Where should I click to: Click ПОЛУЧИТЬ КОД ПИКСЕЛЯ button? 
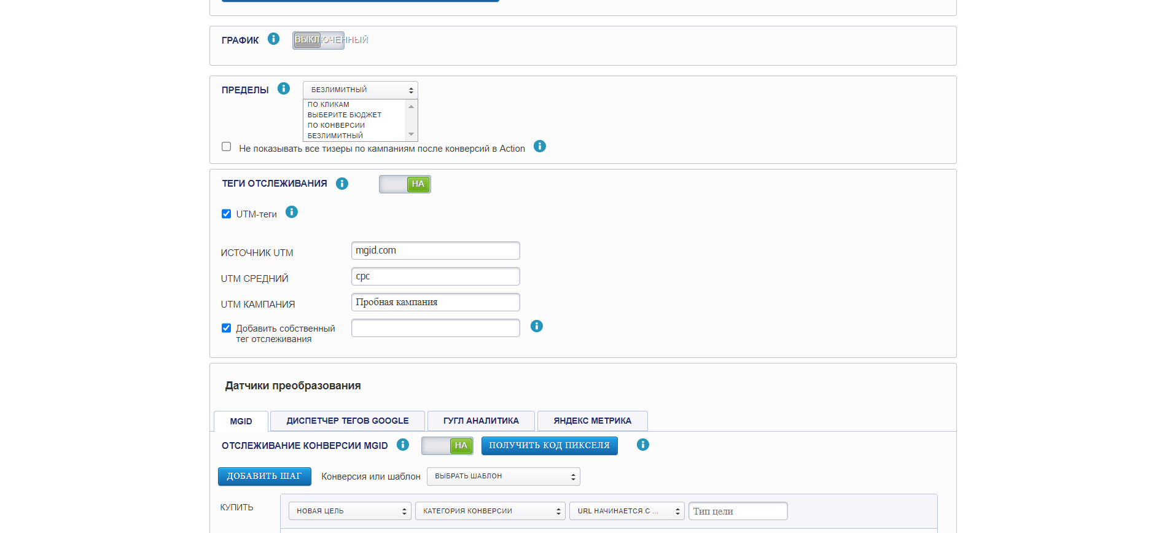pos(549,446)
